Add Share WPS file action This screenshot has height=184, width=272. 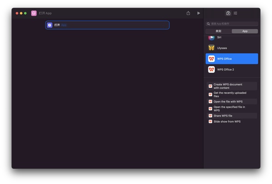[x=232, y=115]
